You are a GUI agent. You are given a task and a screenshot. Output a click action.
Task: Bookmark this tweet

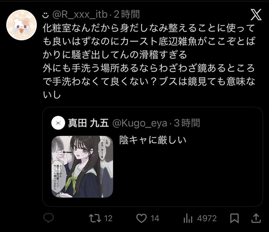point(234,218)
